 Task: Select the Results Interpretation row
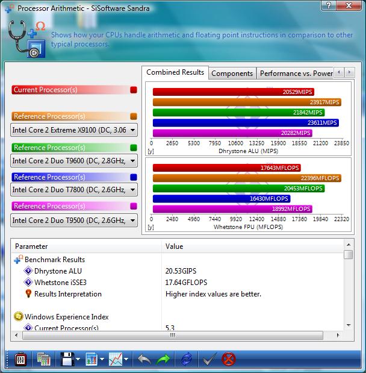(x=177, y=293)
